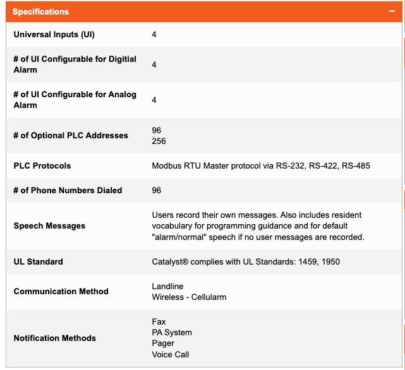
Task: Click the UL Standard row label
Action: point(38,261)
